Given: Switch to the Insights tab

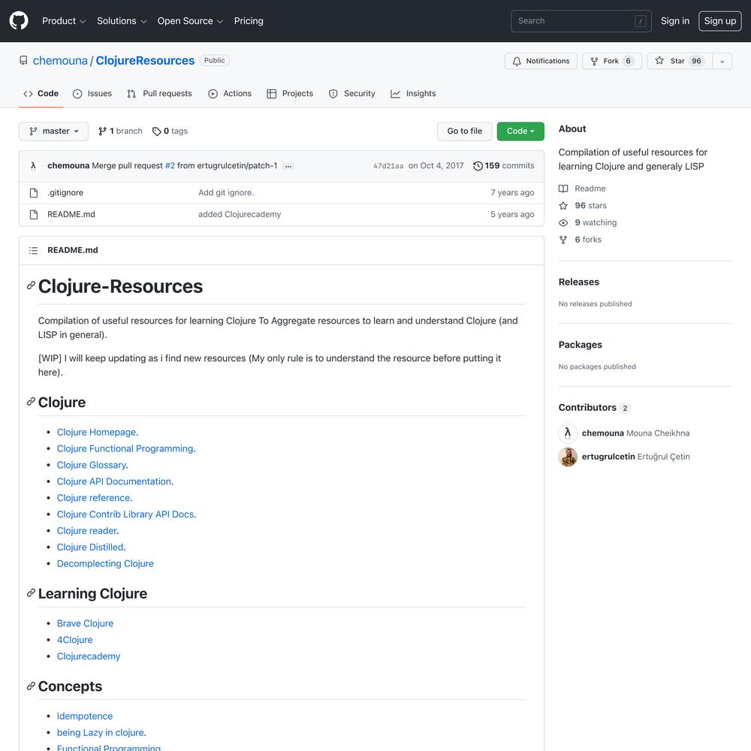Looking at the screenshot, I should coord(413,94).
